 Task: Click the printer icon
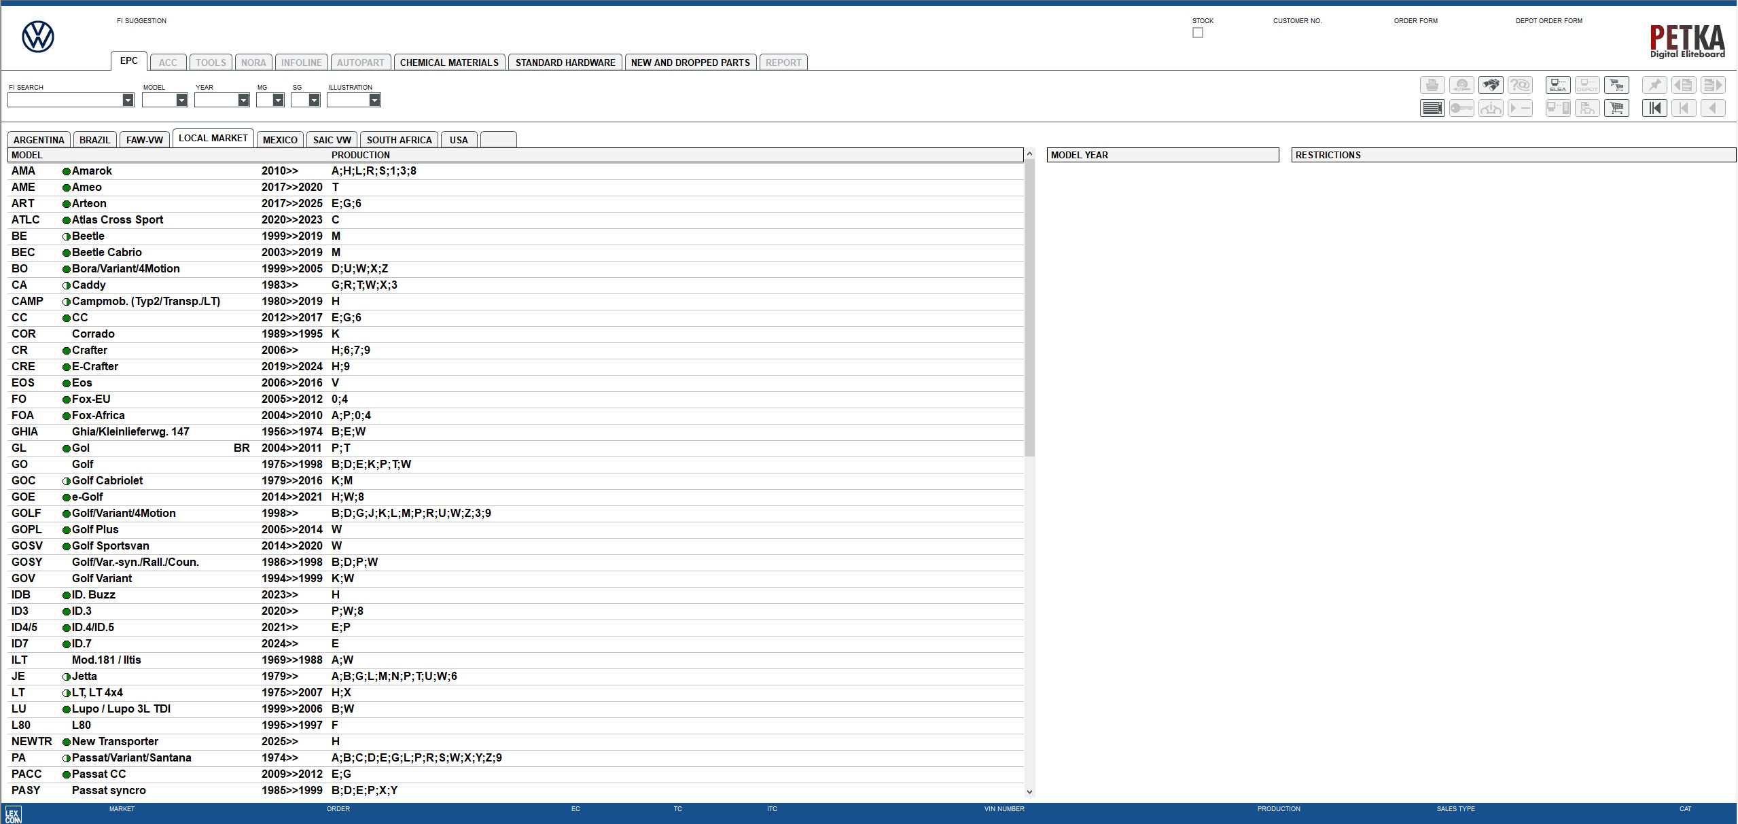point(1432,85)
